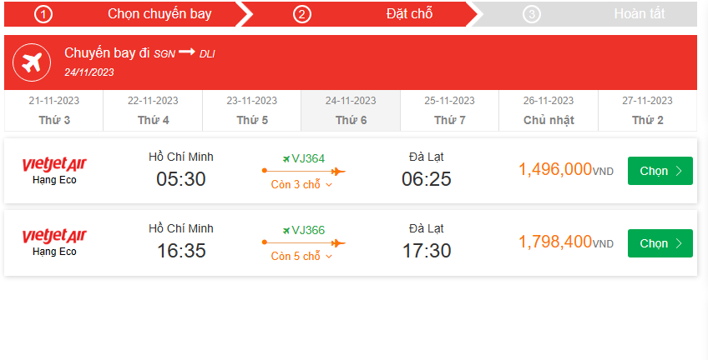This screenshot has width=708, height=360.
Task: Expand the "Còn 3 chỗ" seat details
Action: coord(301,185)
